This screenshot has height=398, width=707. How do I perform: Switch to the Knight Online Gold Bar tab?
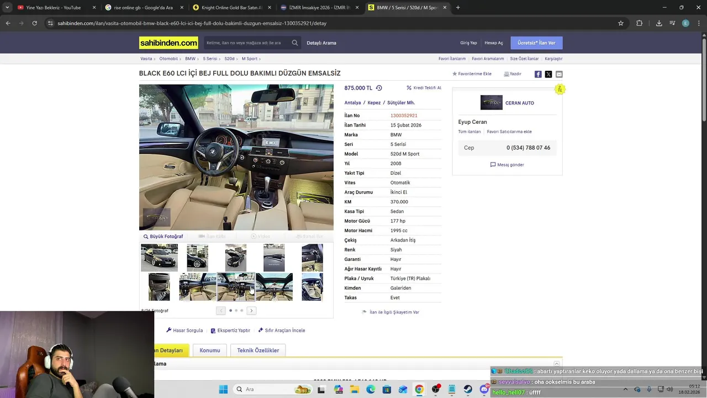point(231,8)
